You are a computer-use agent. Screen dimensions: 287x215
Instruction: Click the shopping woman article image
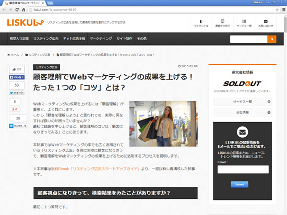[163, 124]
